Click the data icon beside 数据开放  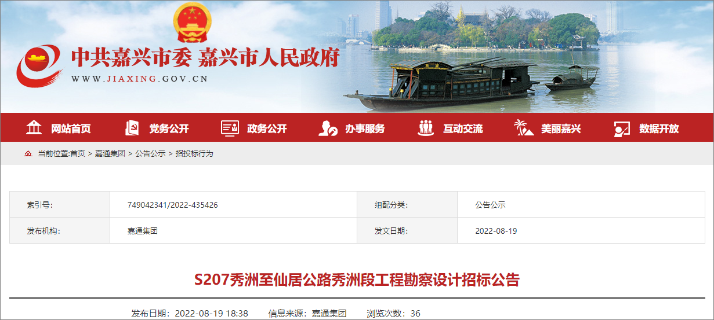coord(622,128)
